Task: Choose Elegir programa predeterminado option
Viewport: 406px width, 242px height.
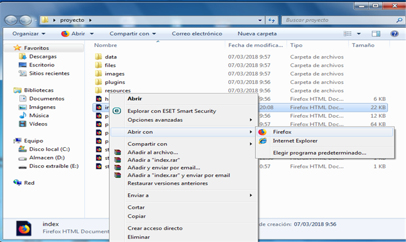Action: coord(319,153)
